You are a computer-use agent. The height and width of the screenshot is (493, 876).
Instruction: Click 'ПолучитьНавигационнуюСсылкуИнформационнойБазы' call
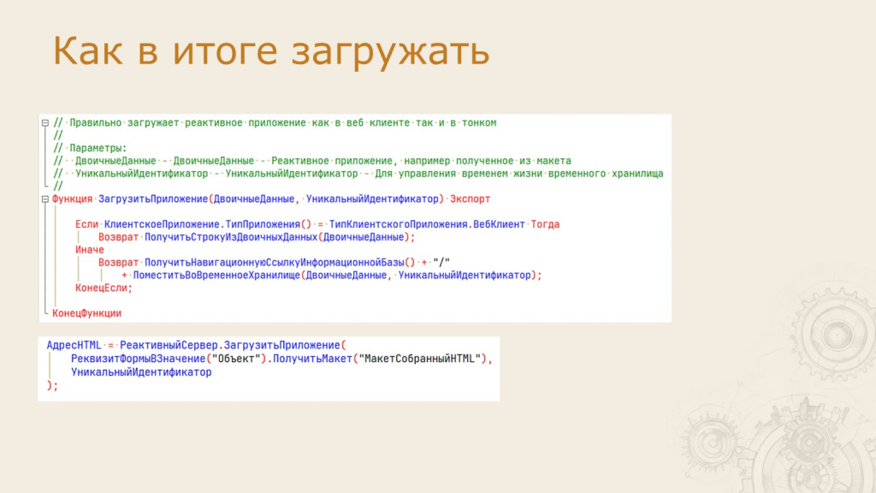(275, 262)
